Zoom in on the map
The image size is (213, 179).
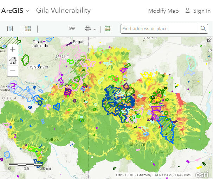[x=12, y=49]
